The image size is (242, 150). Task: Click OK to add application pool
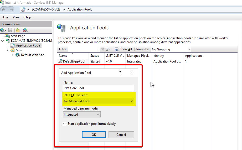[94, 135]
